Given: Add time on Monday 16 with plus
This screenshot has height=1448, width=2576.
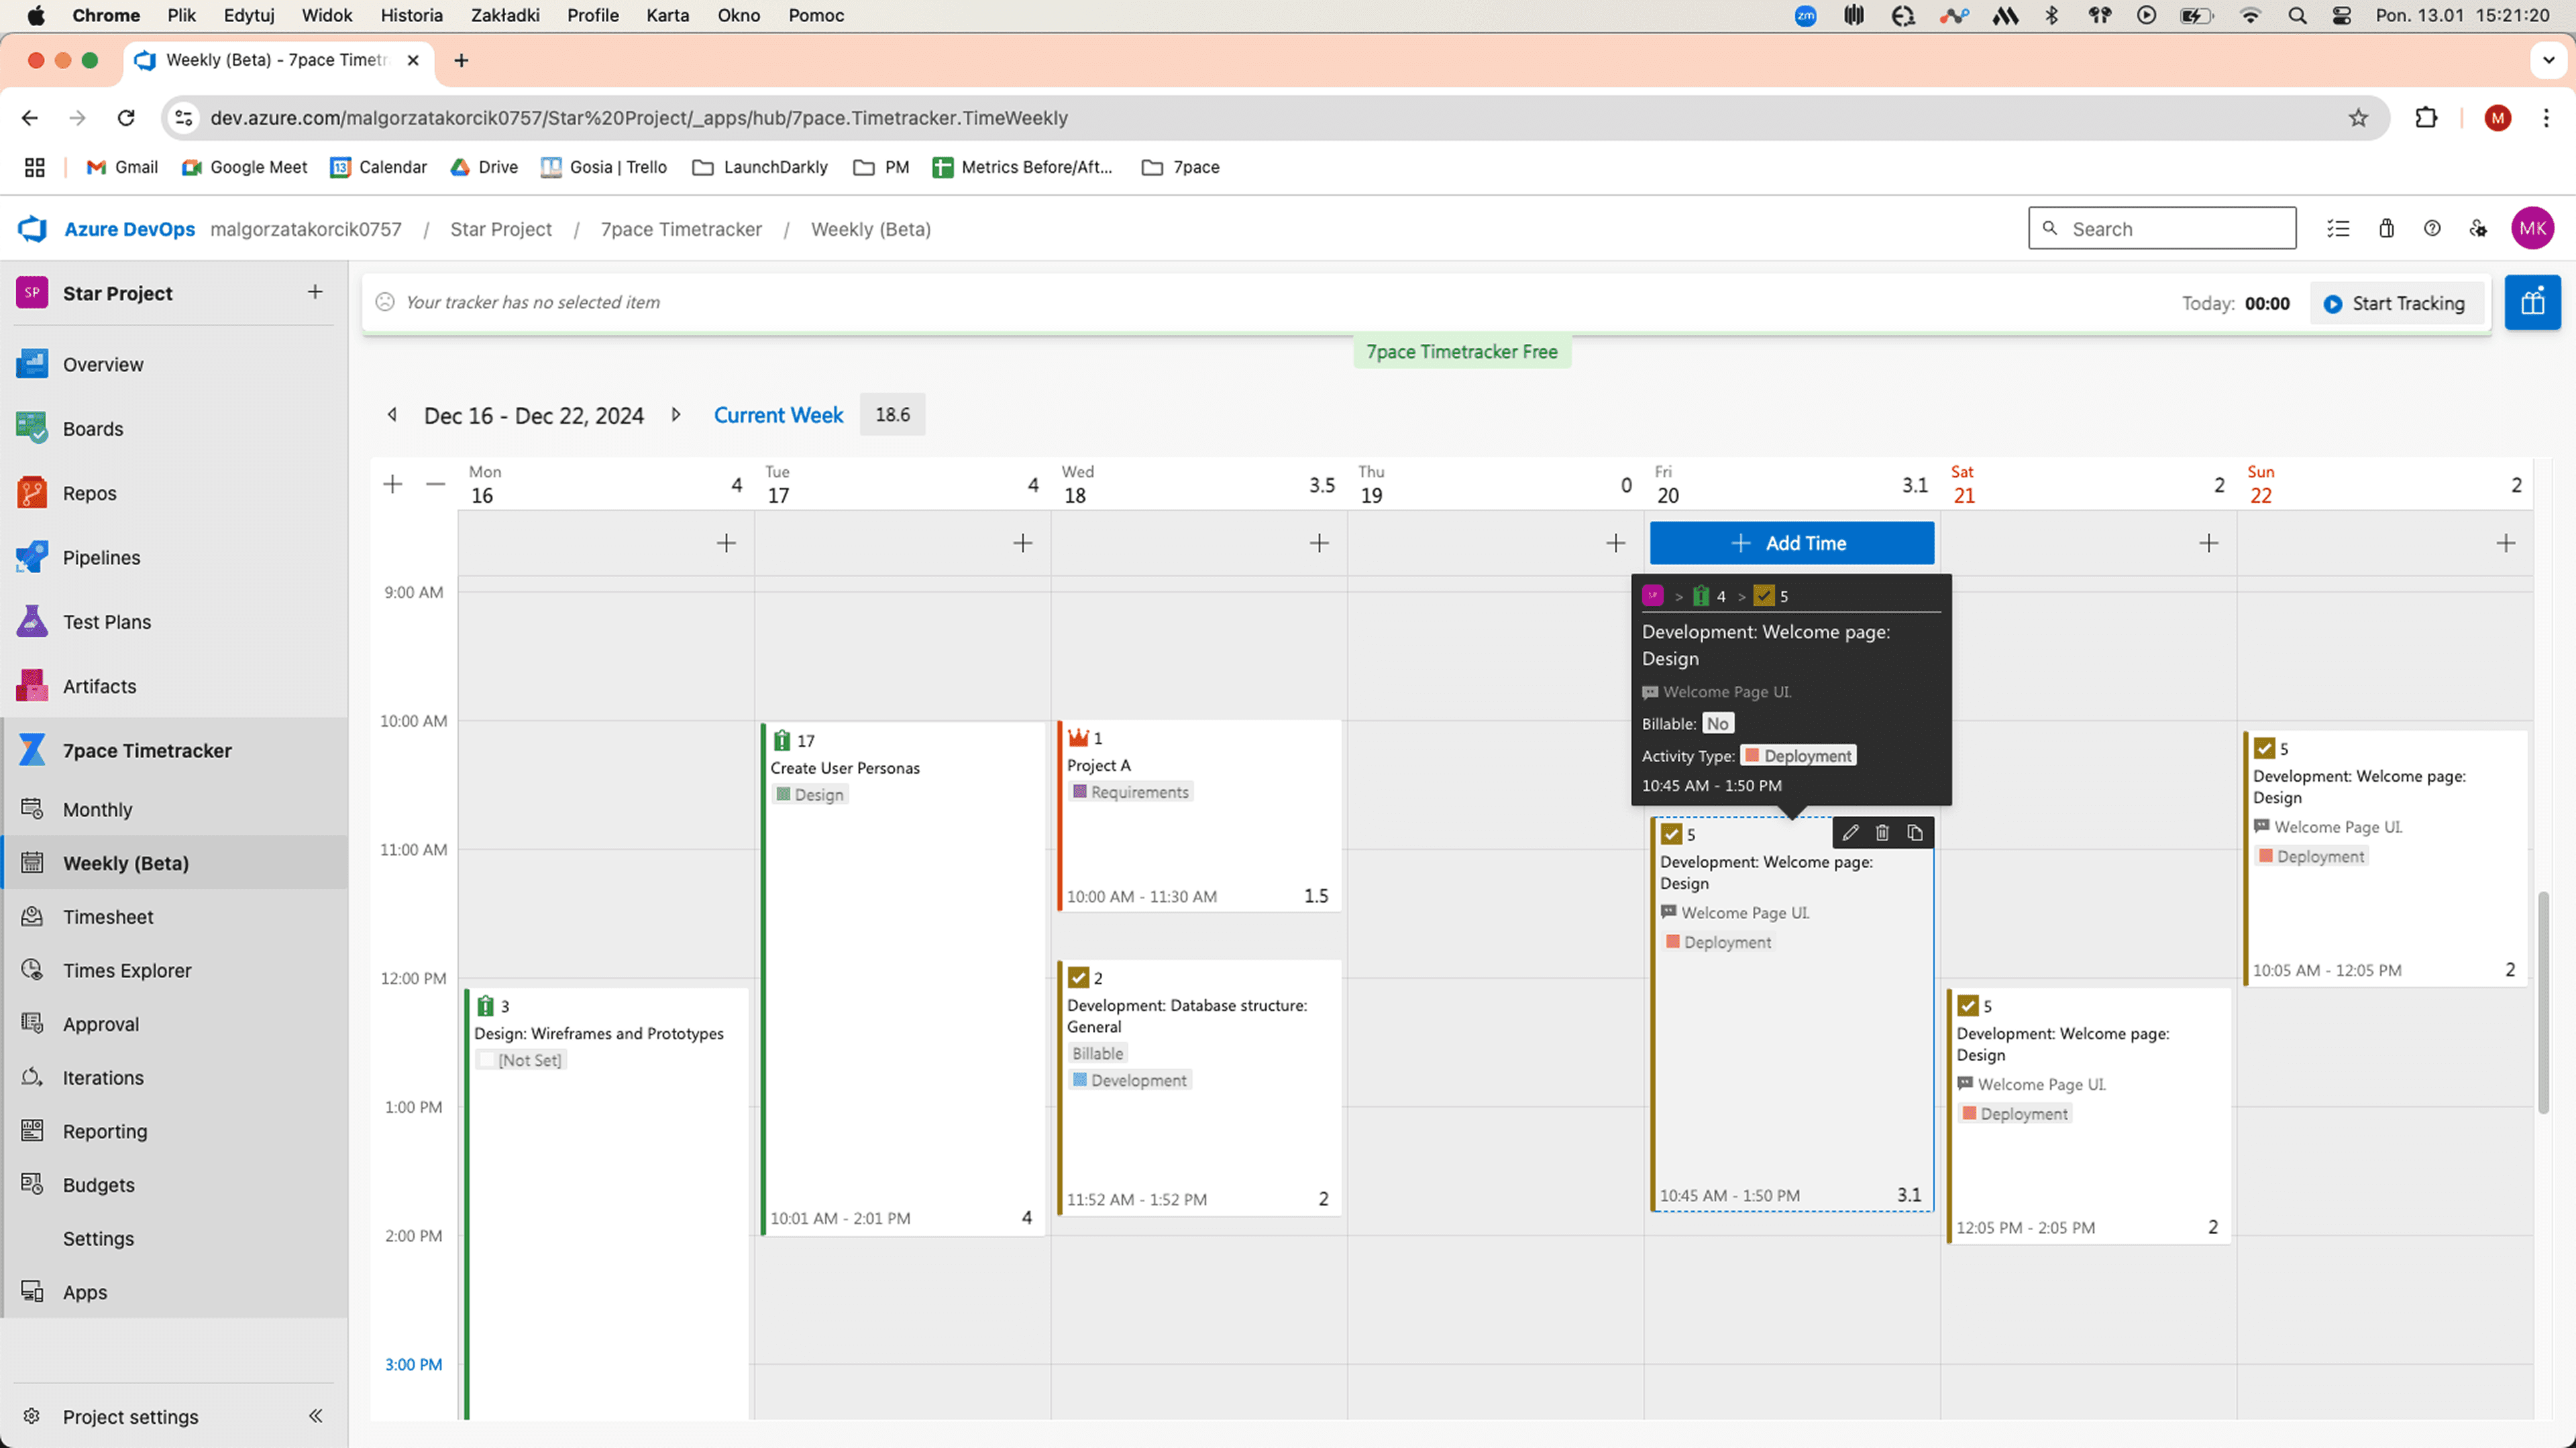Looking at the screenshot, I should coord(726,542).
